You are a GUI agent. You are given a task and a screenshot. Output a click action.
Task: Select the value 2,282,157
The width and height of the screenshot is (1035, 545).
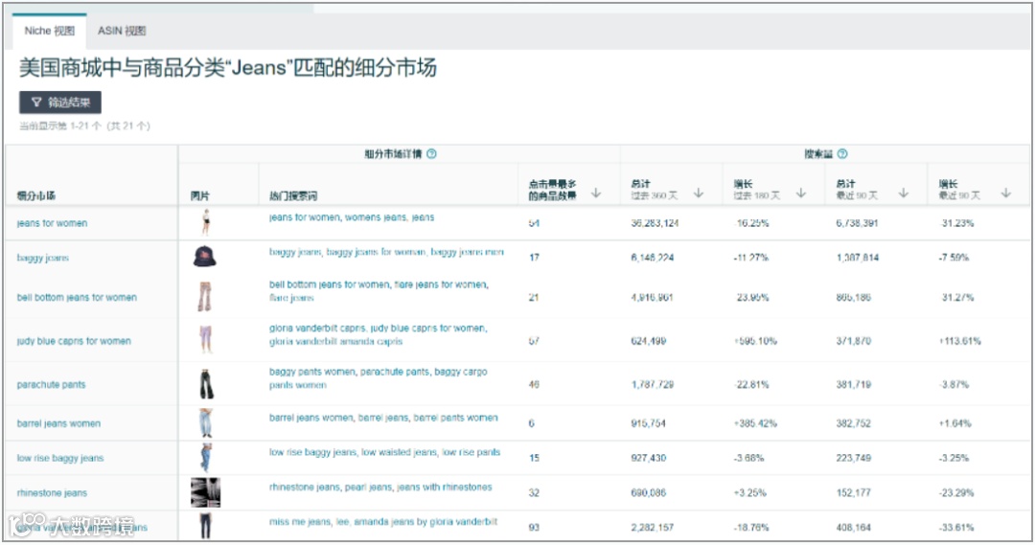[x=653, y=527]
